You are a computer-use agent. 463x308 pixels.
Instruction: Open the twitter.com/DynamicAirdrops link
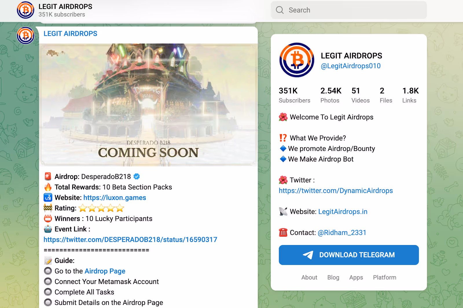tap(336, 191)
